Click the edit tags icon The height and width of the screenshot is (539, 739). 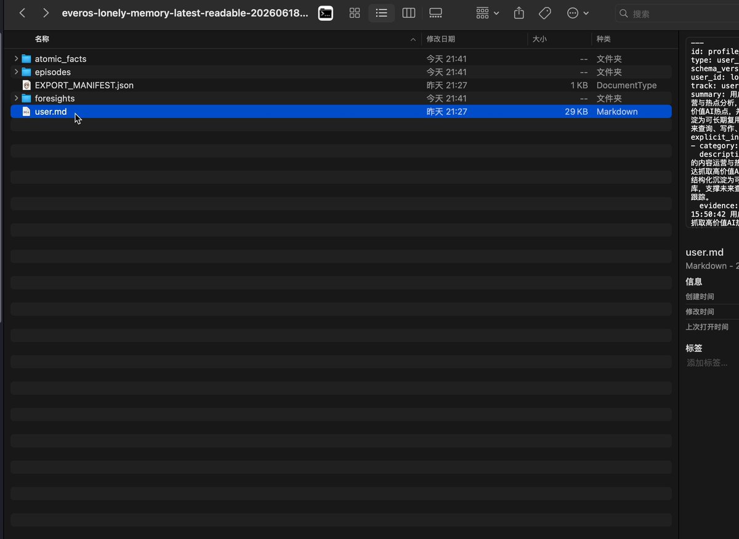click(x=544, y=13)
